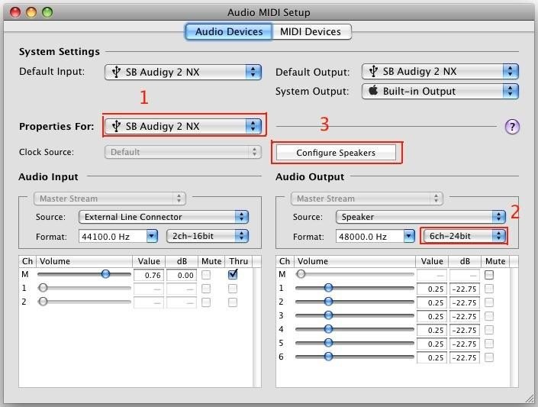Click the input master volume slider knob
The image size is (538, 407).
[105, 273]
